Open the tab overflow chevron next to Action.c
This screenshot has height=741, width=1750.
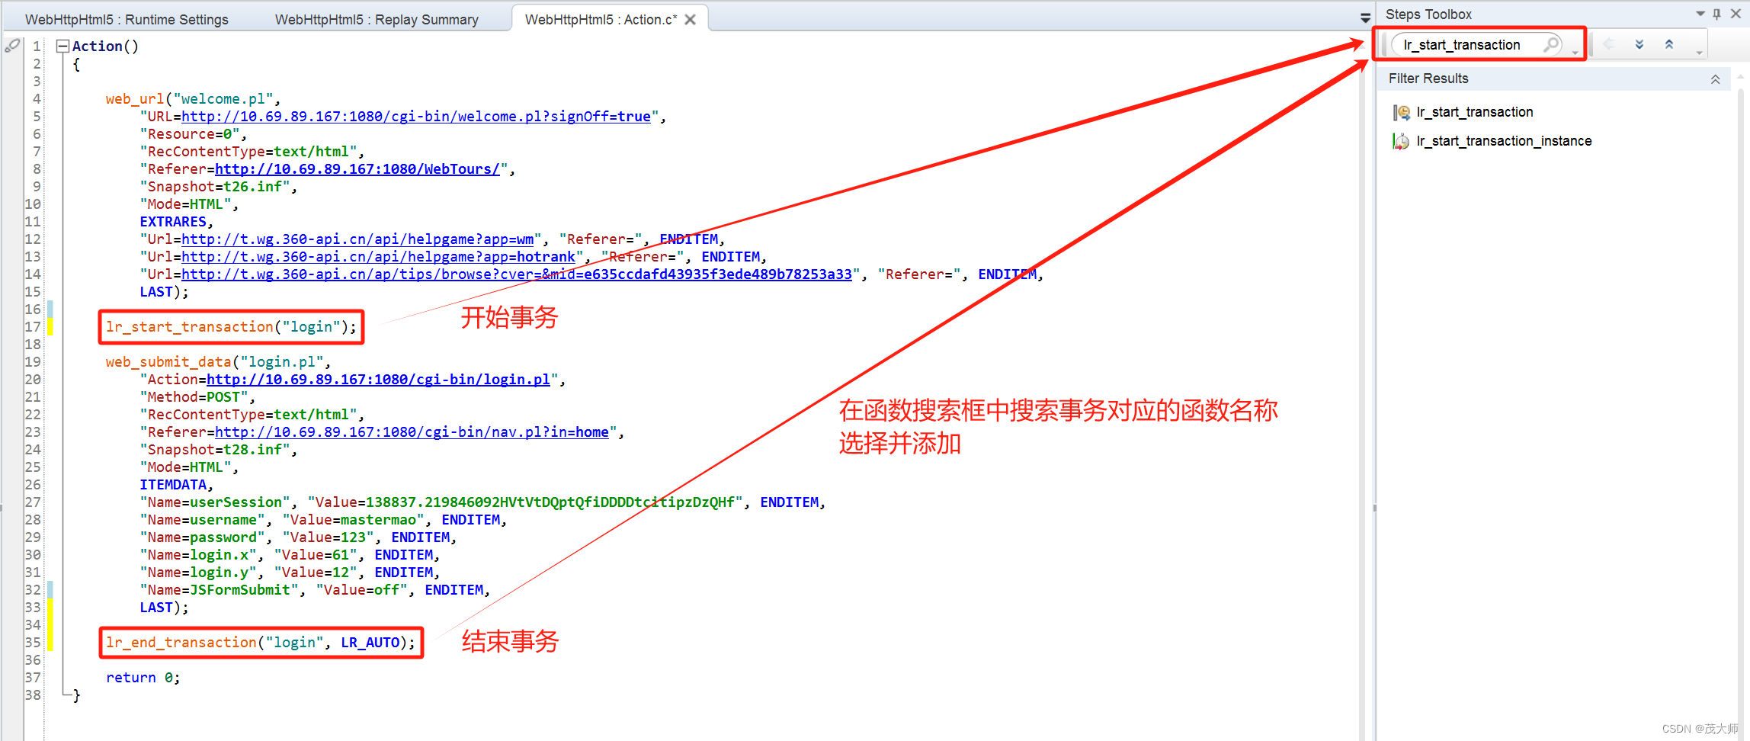[x=1364, y=17]
